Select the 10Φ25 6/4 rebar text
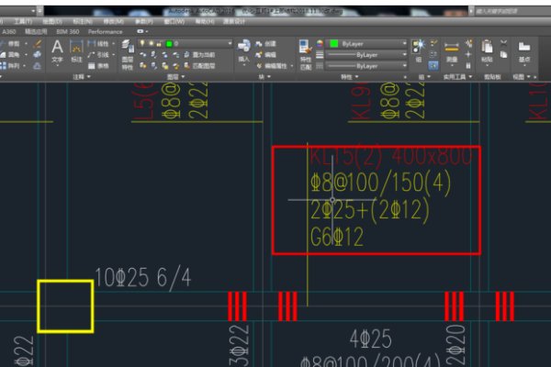This screenshot has width=551, height=367. click(x=143, y=278)
